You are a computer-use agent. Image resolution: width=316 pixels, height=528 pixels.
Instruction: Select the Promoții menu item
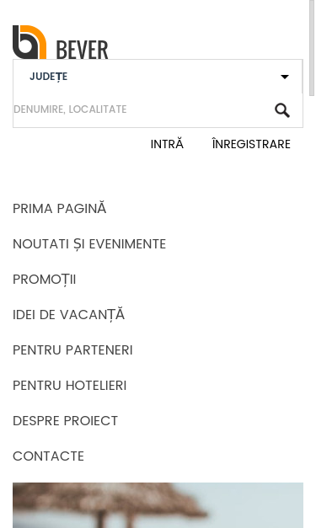coord(45,279)
